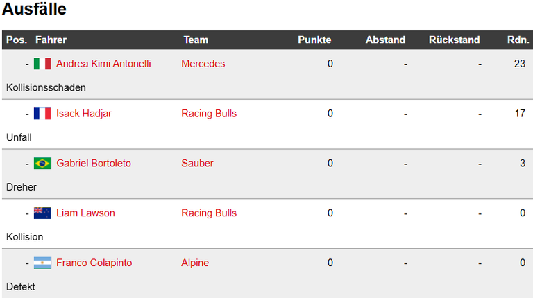Image resolution: width=533 pixels, height=298 pixels.
Task: Open Franco Colapinto driver link
Action: tap(94, 263)
